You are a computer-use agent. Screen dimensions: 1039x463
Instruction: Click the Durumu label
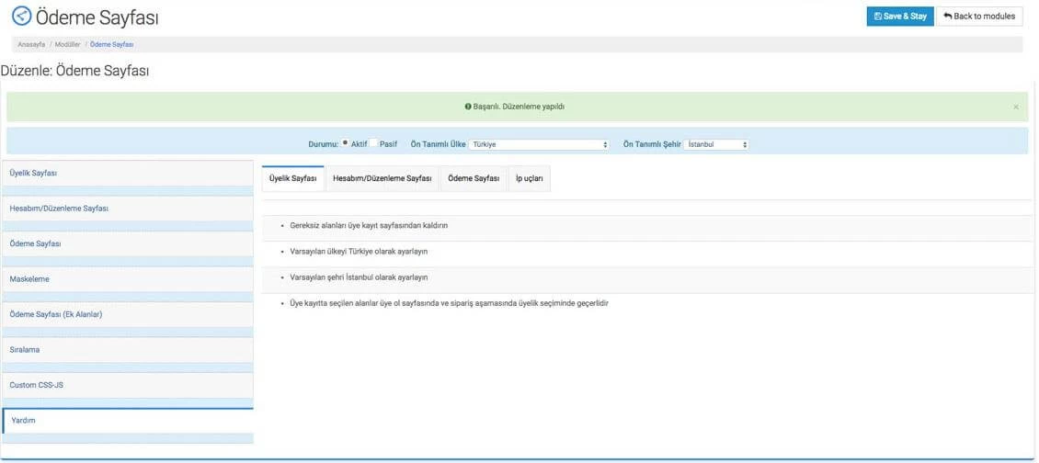324,144
